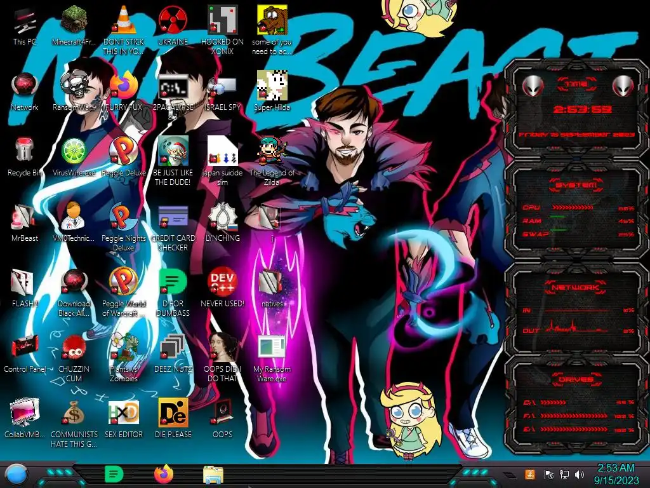Open the network tray icon
The height and width of the screenshot is (488, 650).
point(564,474)
